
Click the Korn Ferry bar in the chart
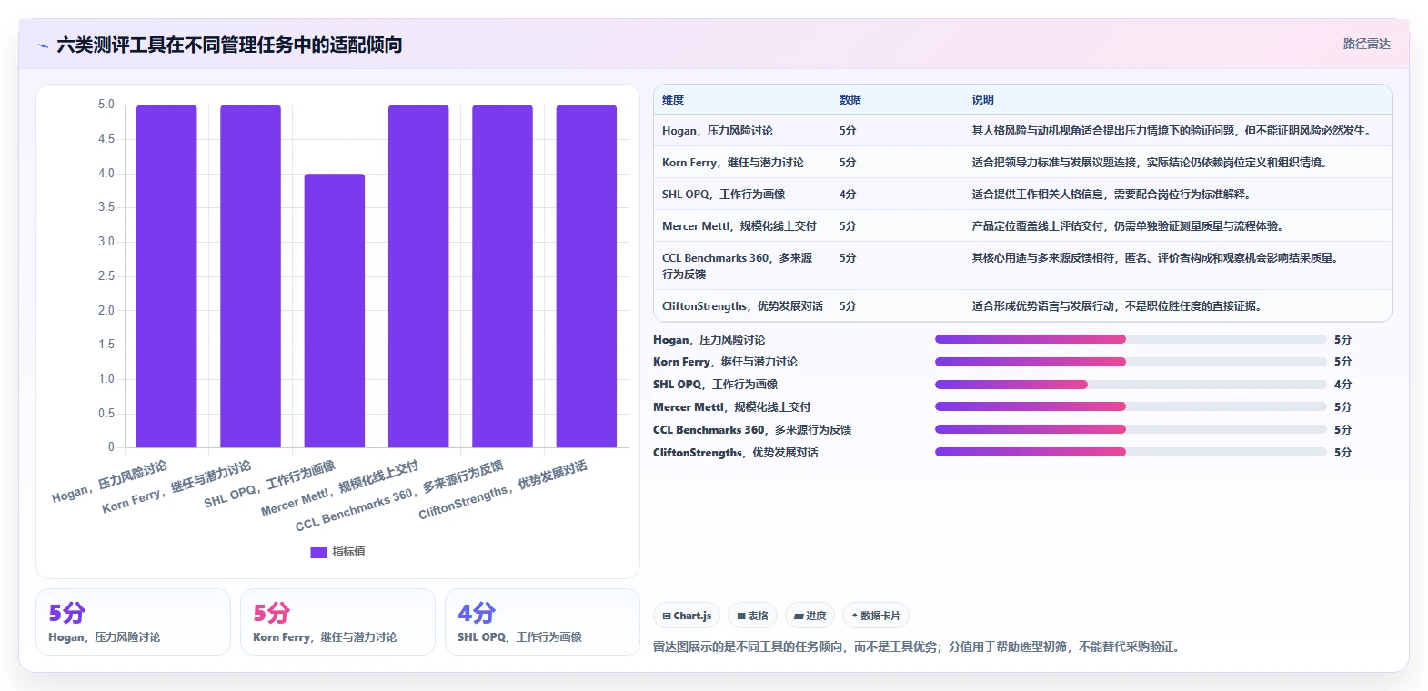(x=250, y=276)
